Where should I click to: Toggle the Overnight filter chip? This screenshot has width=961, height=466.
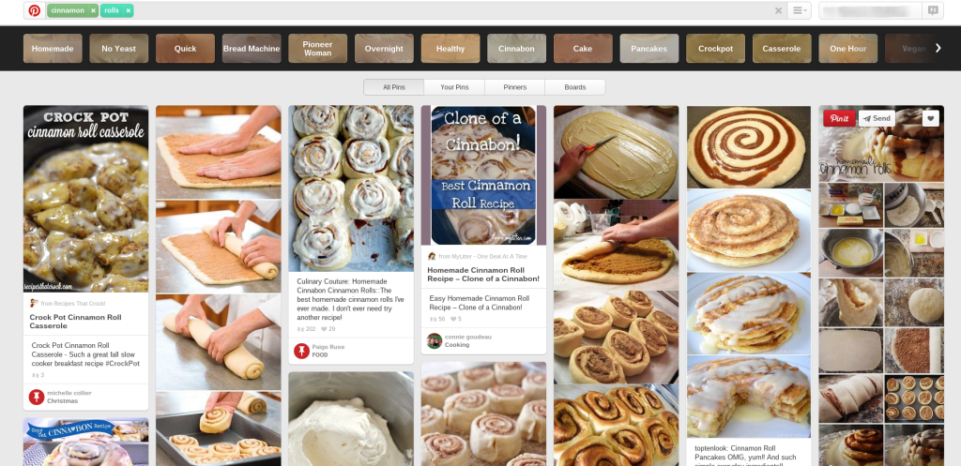384,49
